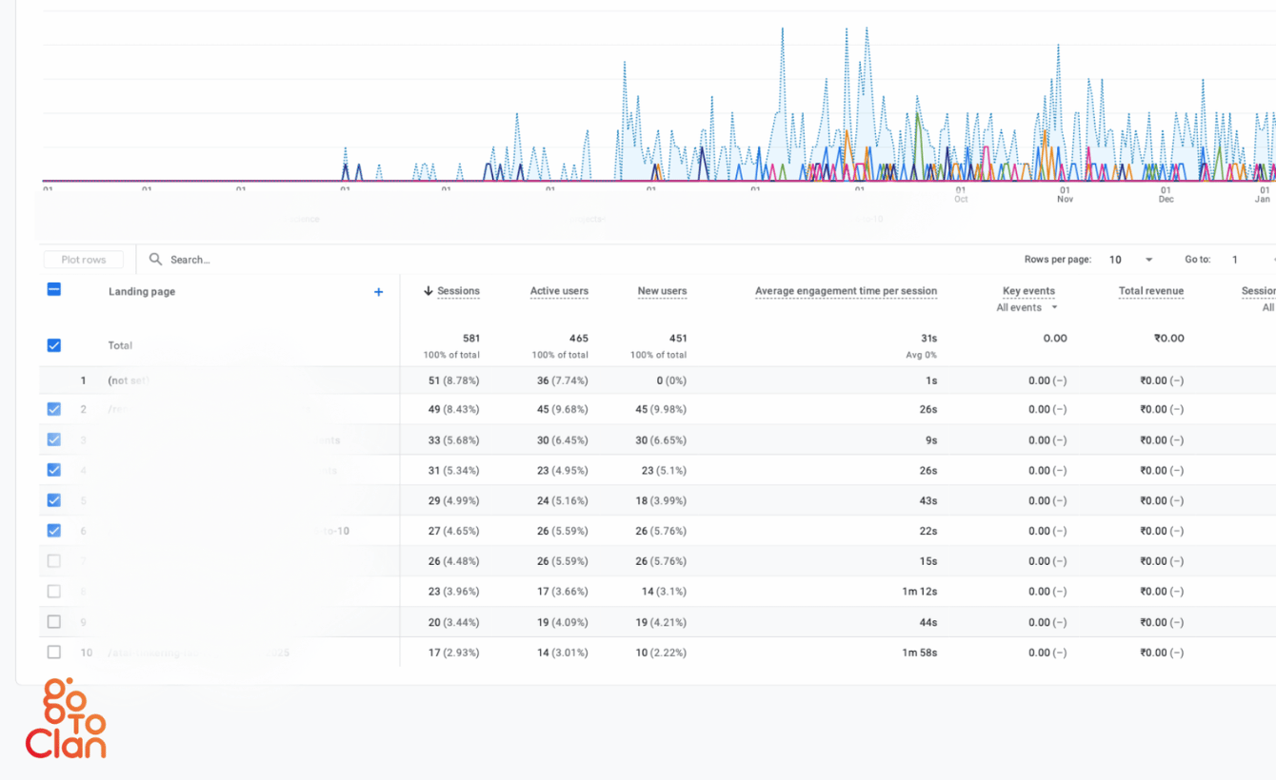Click the plus icon to add a secondary dimension
Viewport: 1276px width, 780px height.
378,292
